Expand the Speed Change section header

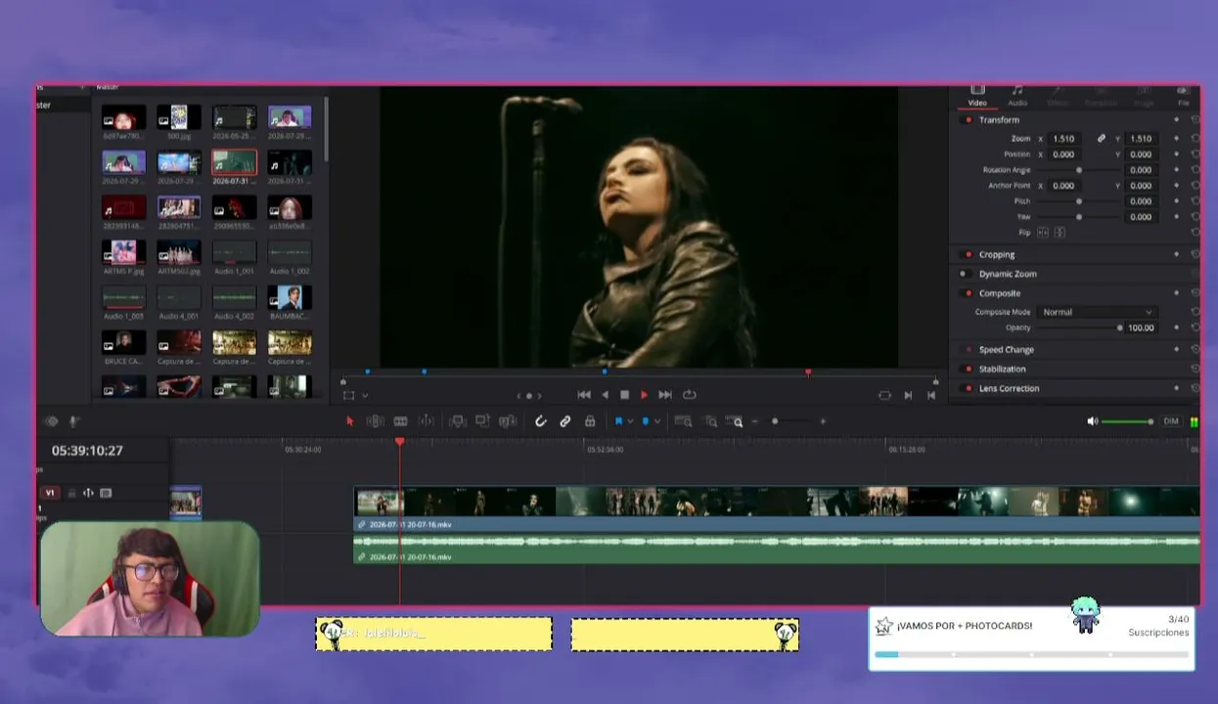point(1007,350)
